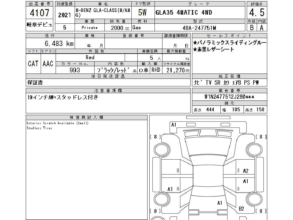
Task: Click the seating capacity 5 人
Action: (x=155, y=58)
